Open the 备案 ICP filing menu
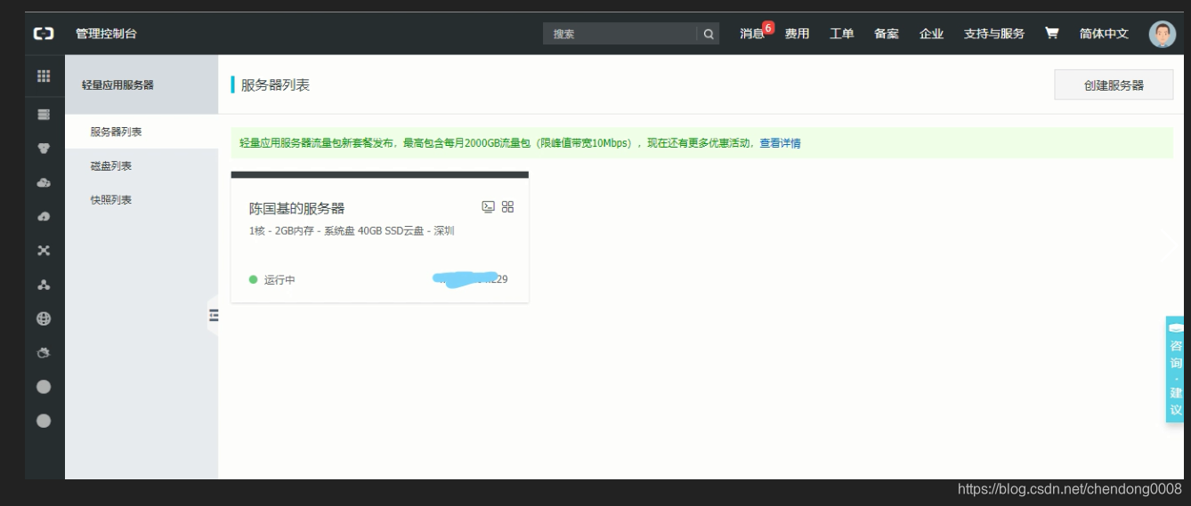Screen dimensions: 1191x506 (886, 34)
